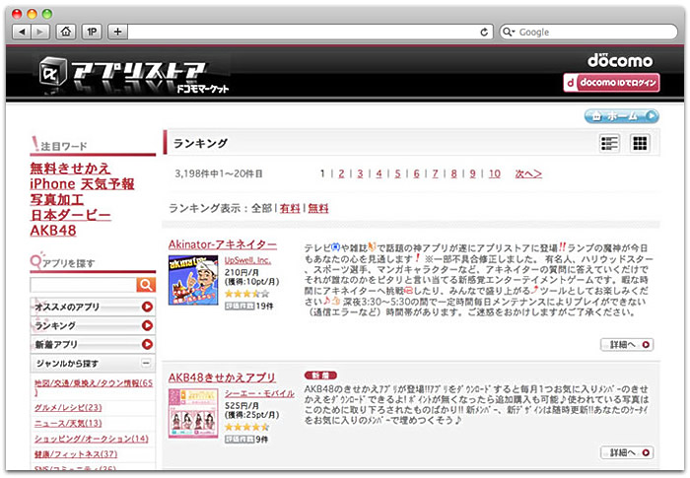Click the page reload icon
The height and width of the screenshot is (478, 690).
pyautogui.click(x=484, y=32)
